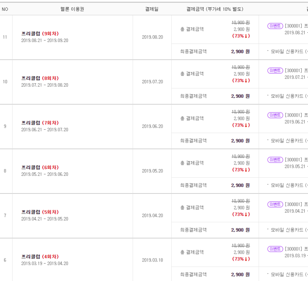Click the 이벤트 badge in row 8
Image resolution: width=308 pixels, height=281 pixels.
(275, 160)
